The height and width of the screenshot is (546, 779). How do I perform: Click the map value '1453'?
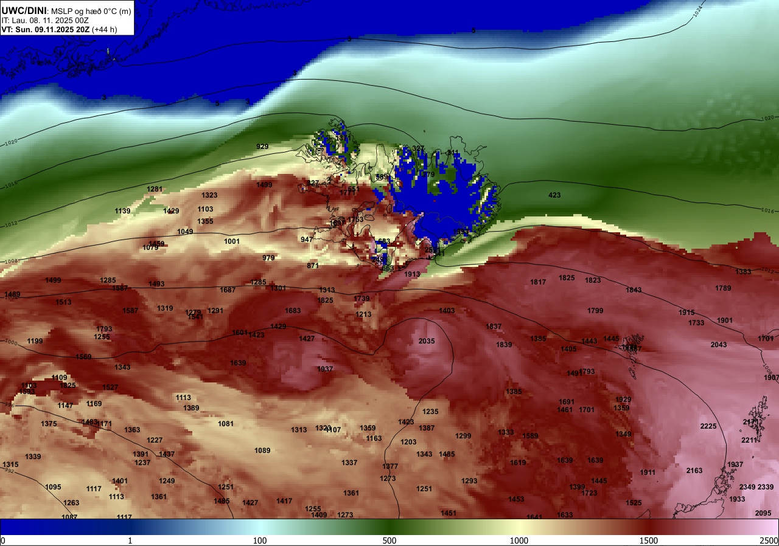click(516, 499)
